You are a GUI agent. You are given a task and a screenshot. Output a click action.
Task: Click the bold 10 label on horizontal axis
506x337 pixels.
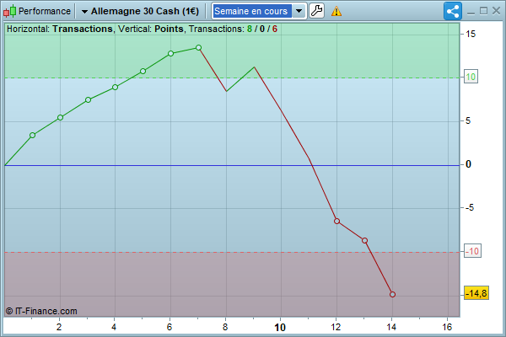(x=280, y=328)
